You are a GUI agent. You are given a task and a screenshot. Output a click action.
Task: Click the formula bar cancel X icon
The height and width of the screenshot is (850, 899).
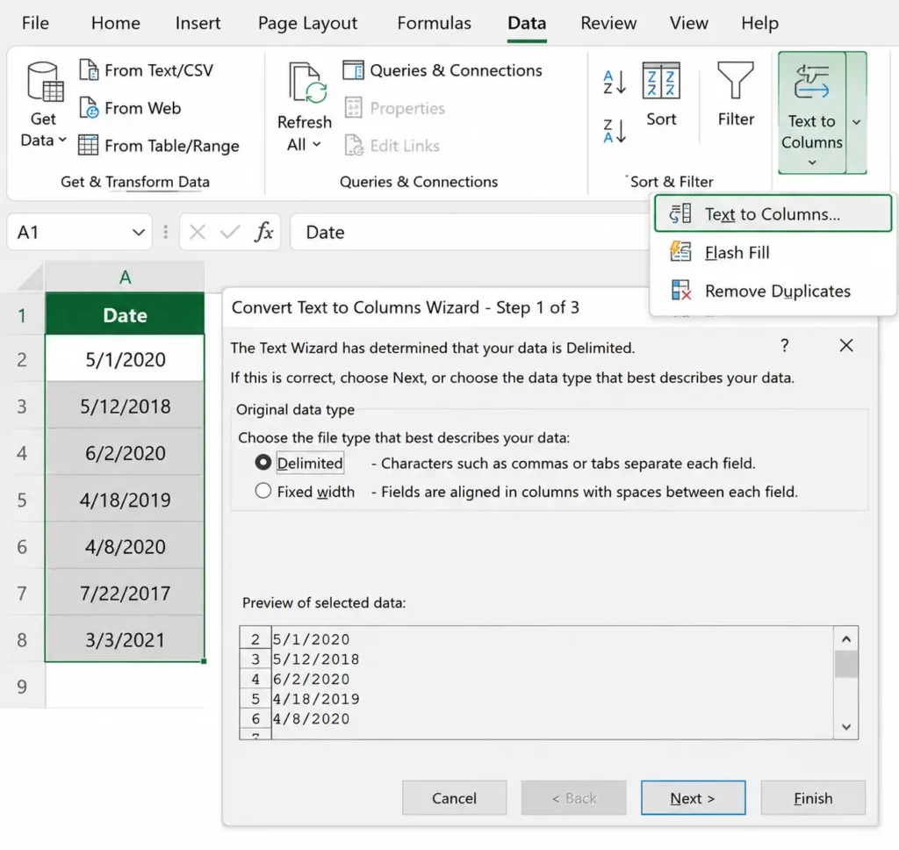tap(198, 233)
